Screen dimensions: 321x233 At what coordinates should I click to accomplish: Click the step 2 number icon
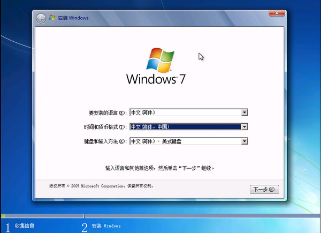(85, 227)
